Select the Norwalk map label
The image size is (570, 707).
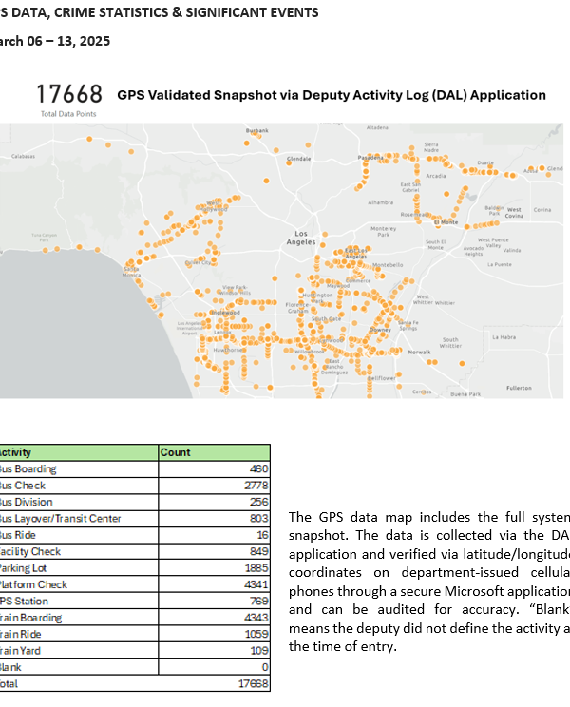(419, 352)
